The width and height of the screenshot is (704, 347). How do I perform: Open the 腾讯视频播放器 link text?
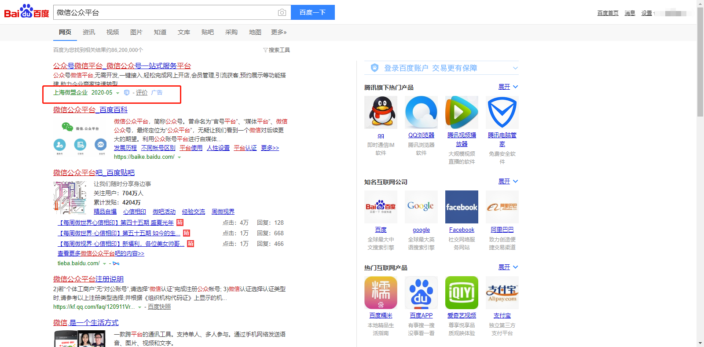click(462, 139)
